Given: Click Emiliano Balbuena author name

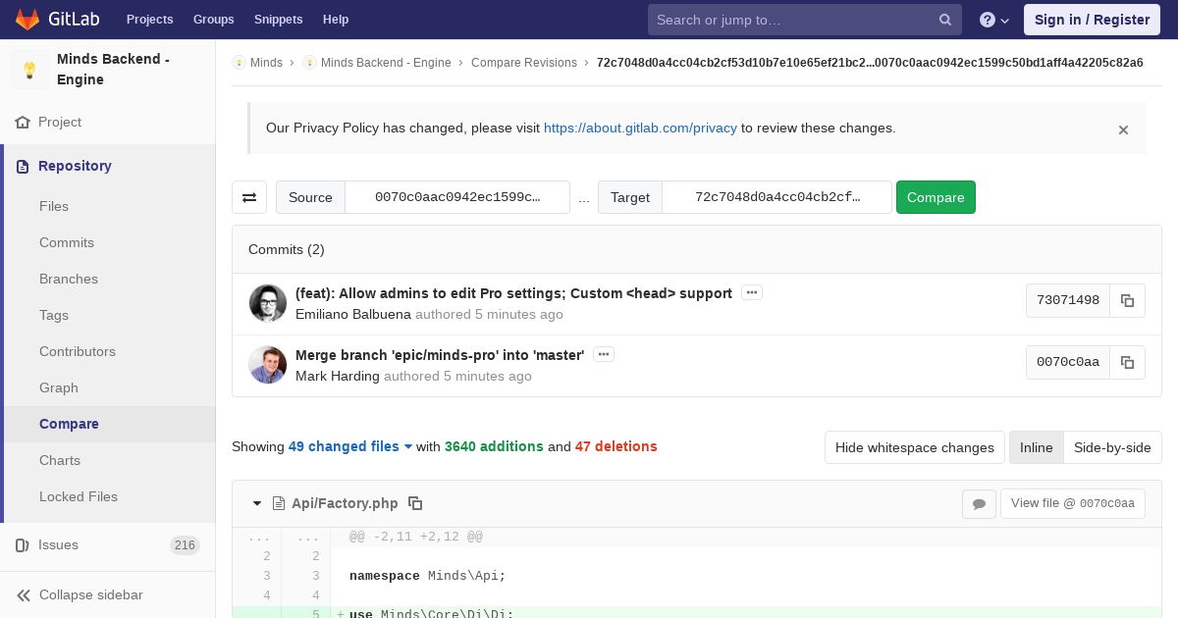Looking at the screenshot, I should [353, 315].
